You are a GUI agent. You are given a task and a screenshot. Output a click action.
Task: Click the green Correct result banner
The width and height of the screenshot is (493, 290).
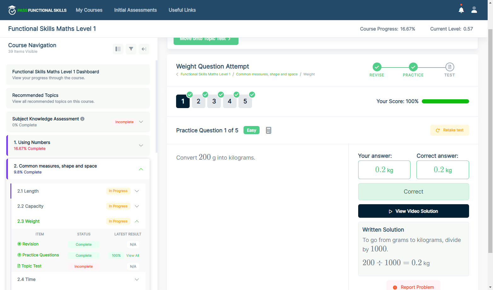[413, 192]
